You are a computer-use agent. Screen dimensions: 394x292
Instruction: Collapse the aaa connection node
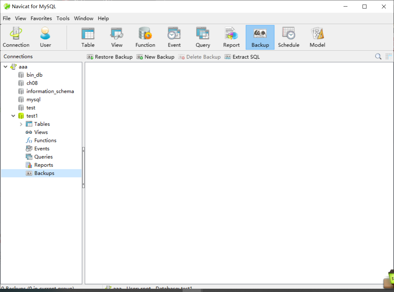5,67
